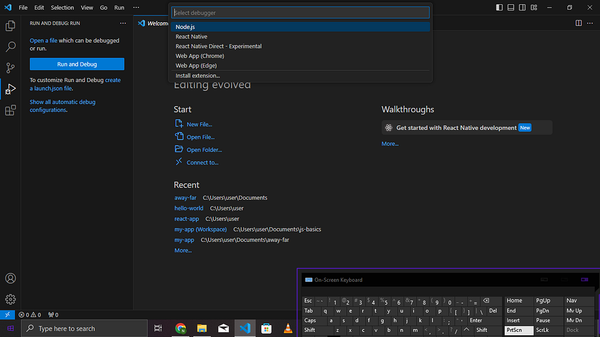Image resolution: width=600 pixels, height=337 pixels.
Task: Click Esc key on On-Screen Keyboard
Action: tap(308, 301)
